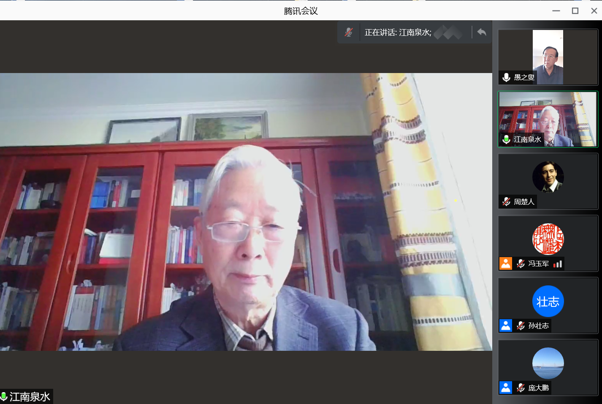Screen dimensions: 602x404
Task: Click 冯玉军's red seal avatar
Action: (x=548, y=239)
